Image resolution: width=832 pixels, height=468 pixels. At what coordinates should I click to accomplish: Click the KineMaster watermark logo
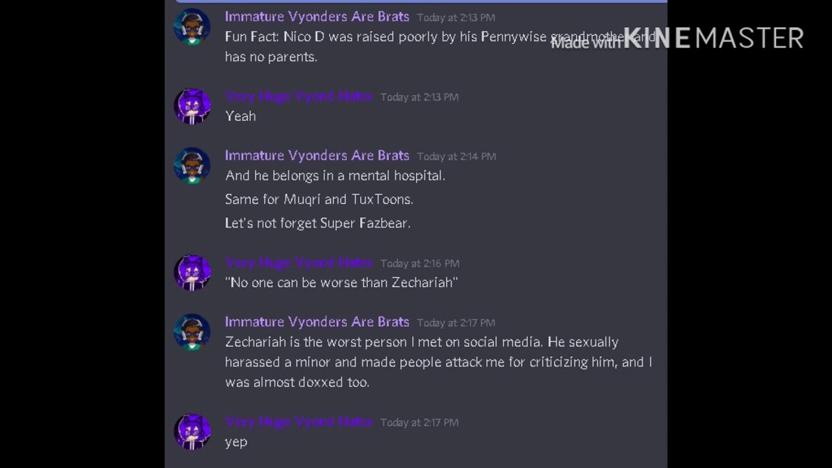coord(713,38)
